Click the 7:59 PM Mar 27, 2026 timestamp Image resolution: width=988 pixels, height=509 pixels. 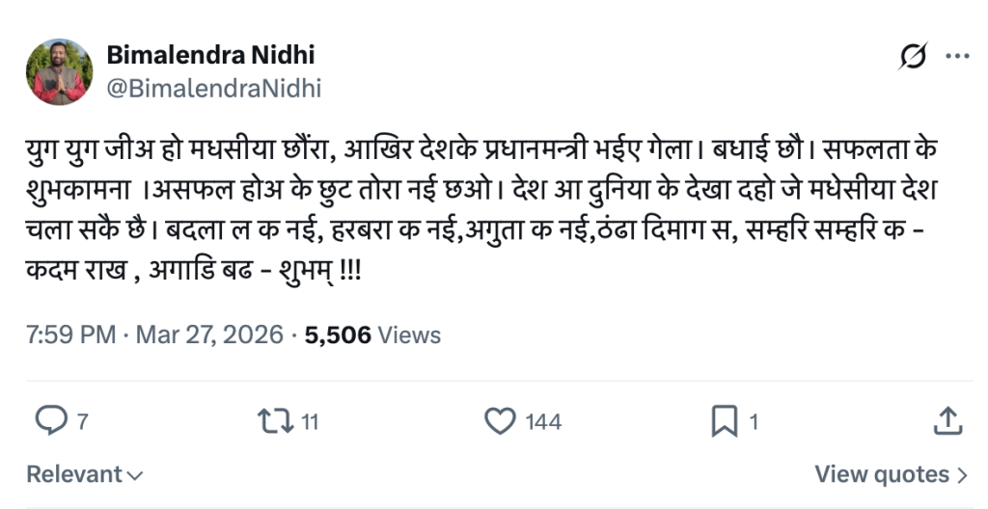[x=155, y=335]
